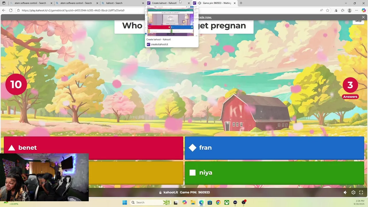
Task: Mute the Kahoot game sound
Action: point(345,193)
